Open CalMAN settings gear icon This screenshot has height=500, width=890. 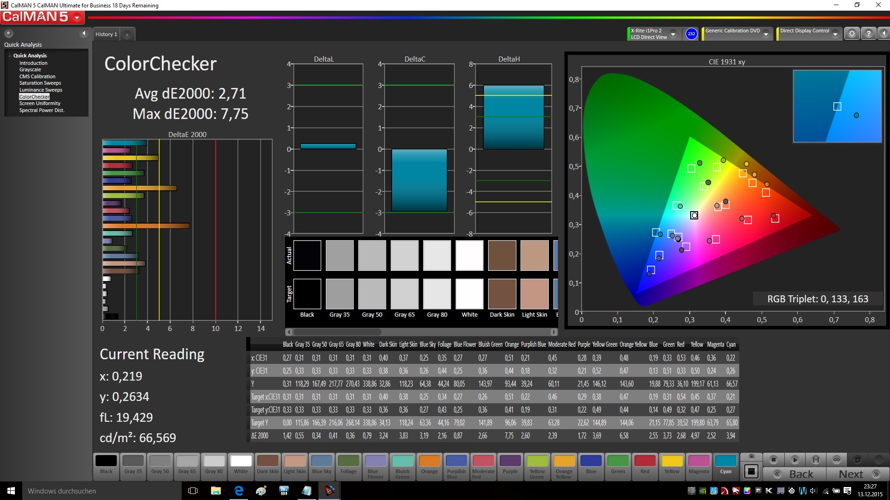coord(852,34)
